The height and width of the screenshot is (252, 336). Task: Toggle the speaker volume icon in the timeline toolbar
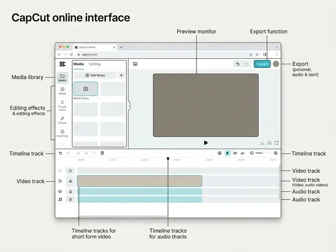point(235,153)
